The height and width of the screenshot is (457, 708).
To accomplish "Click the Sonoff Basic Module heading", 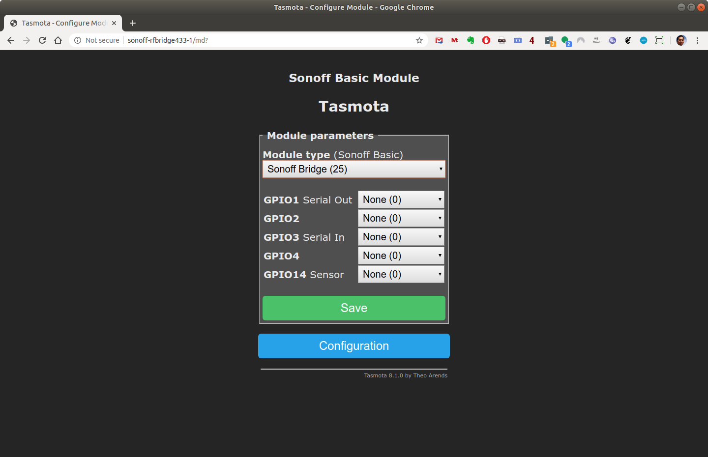I will [x=354, y=78].
